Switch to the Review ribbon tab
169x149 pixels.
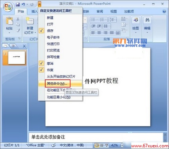click(x=100, y=11)
